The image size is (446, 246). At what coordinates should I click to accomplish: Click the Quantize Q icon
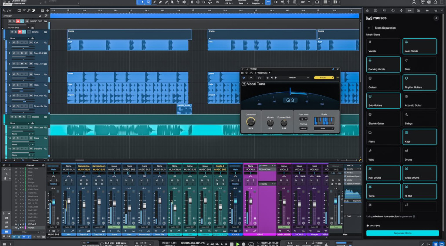pos(204,2)
